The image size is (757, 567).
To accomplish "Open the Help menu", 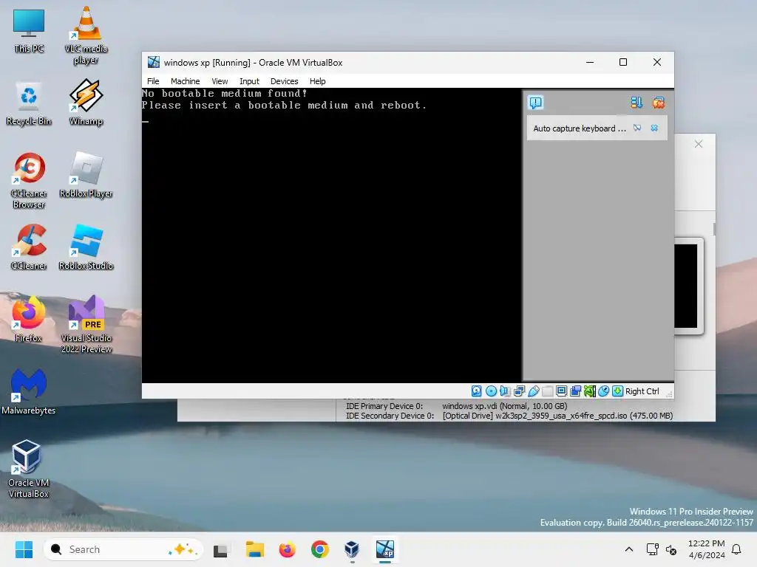I will [317, 81].
